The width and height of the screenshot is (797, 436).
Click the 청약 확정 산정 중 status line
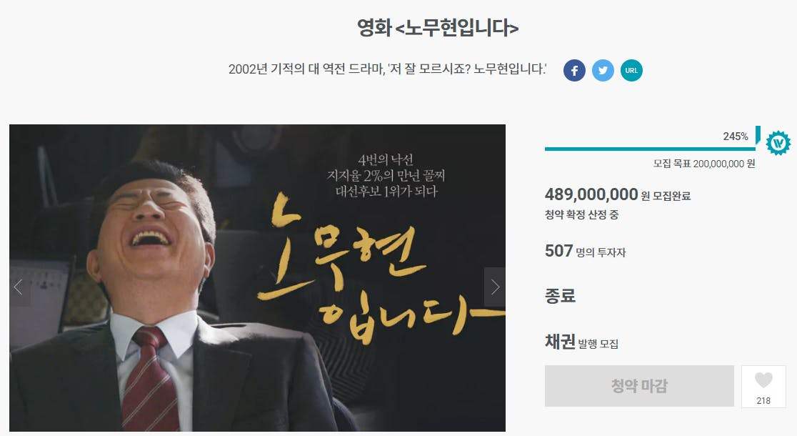click(x=581, y=214)
